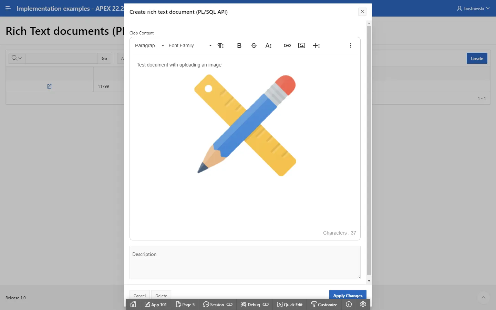This screenshot has width=496, height=310.
Task: Open the font size options icon
Action: pyautogui.click(x=268, y=45)
